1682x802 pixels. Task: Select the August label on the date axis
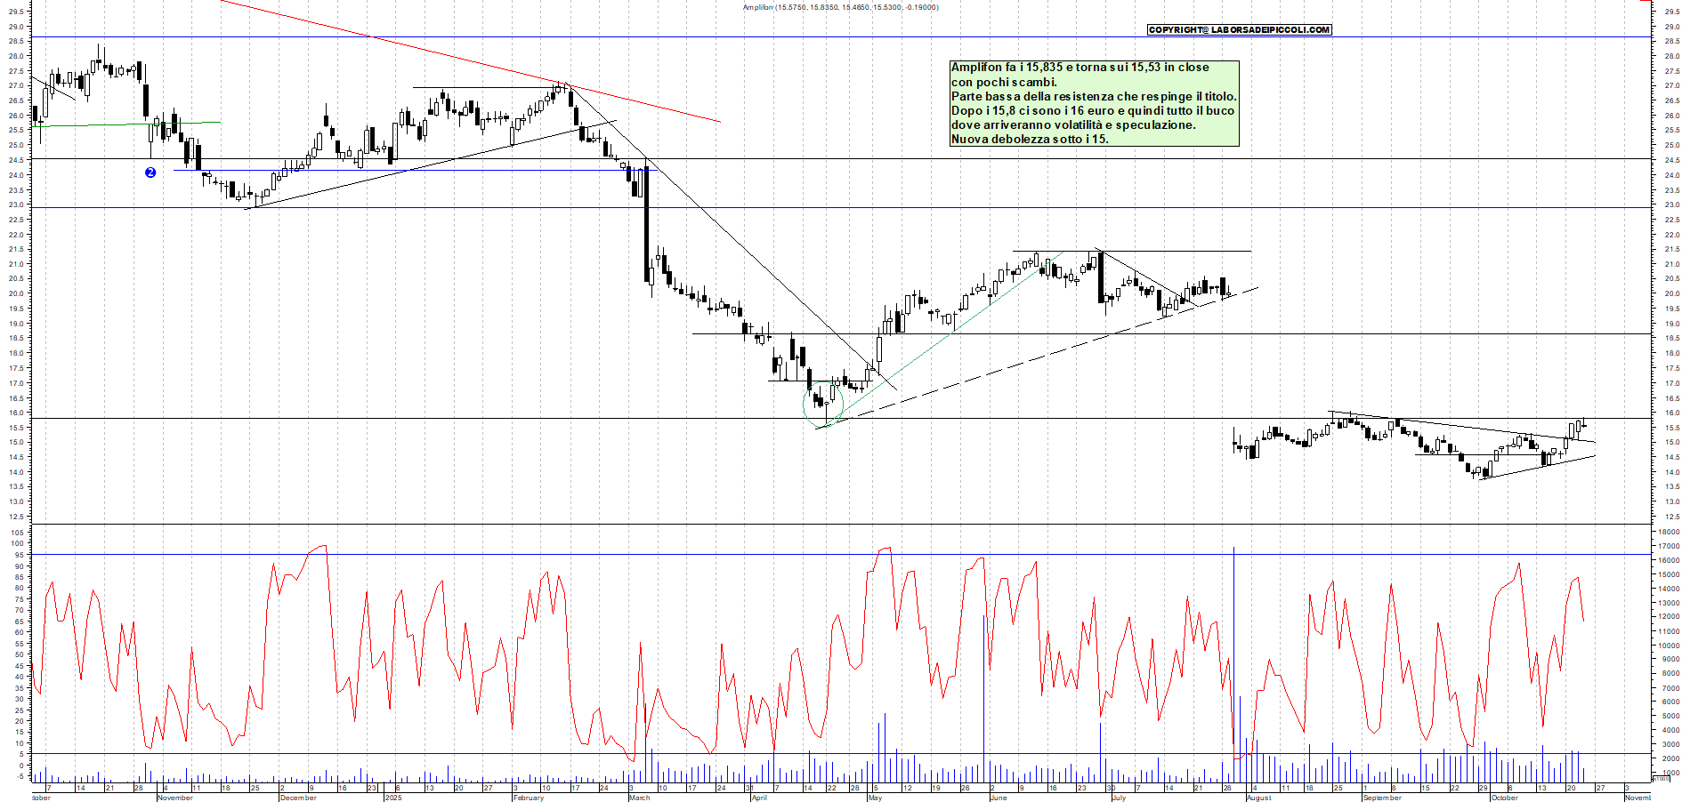tap(1258, 798)
